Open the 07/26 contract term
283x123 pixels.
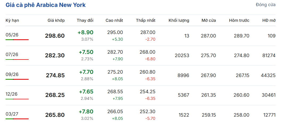coord(12,54)
